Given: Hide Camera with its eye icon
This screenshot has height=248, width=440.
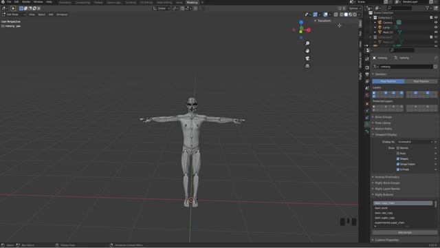Looking at the screenshot, I should [x=436, y=23].
